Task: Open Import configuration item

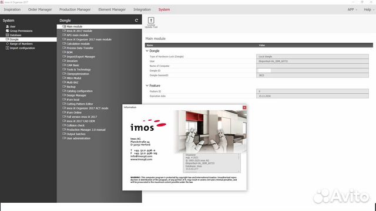Action: click(x=22, y=48)
